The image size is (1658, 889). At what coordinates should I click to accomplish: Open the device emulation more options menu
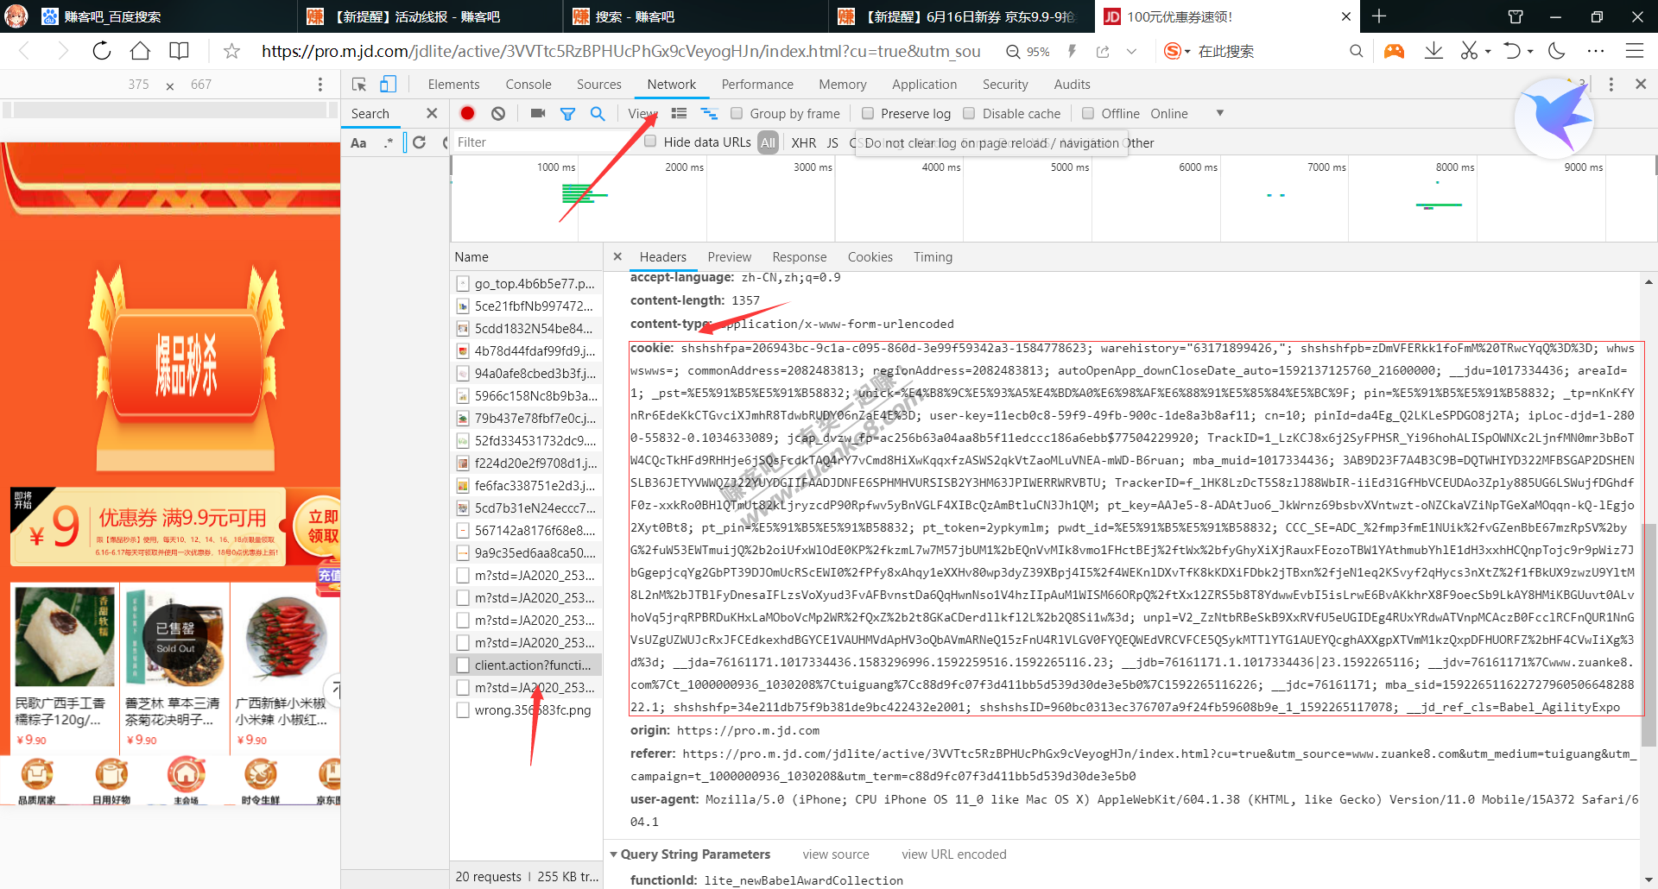pos(320,84)
